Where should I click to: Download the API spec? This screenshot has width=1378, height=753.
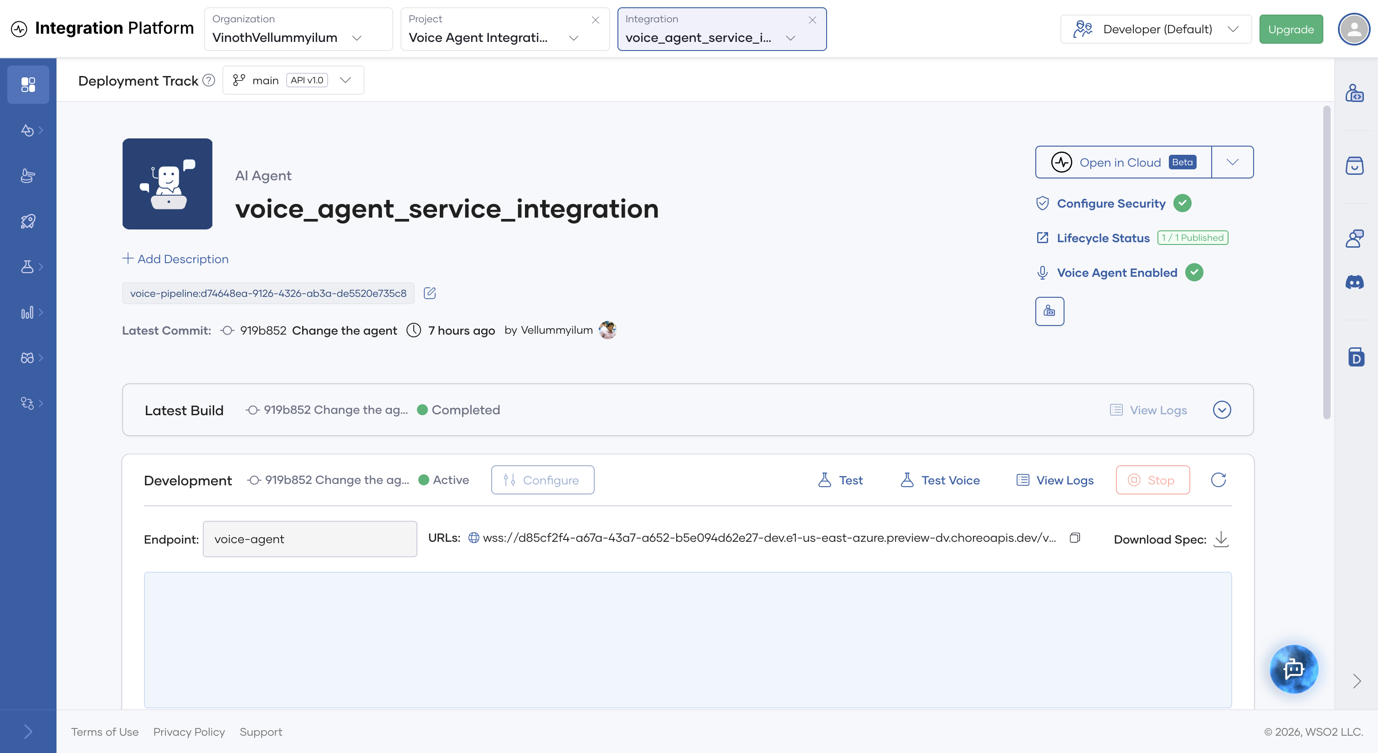pos(1221,539)
